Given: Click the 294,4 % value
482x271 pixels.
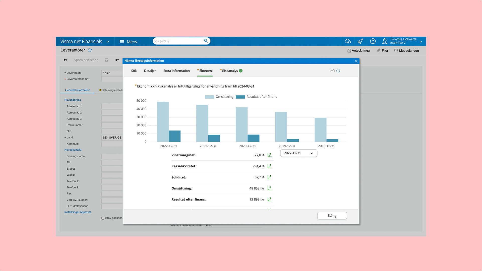Looking at the screenshot, I should tap(259, 166).
